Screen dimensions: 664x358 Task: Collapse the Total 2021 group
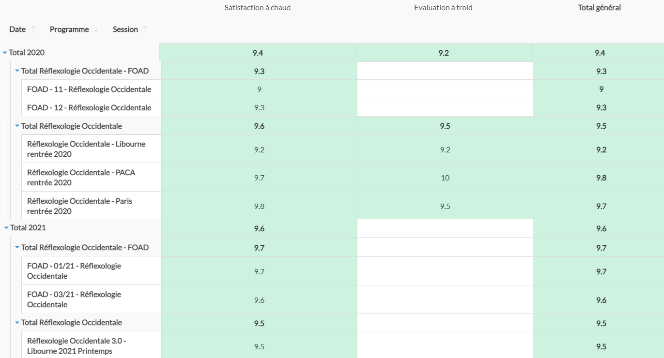pos(6,228)
